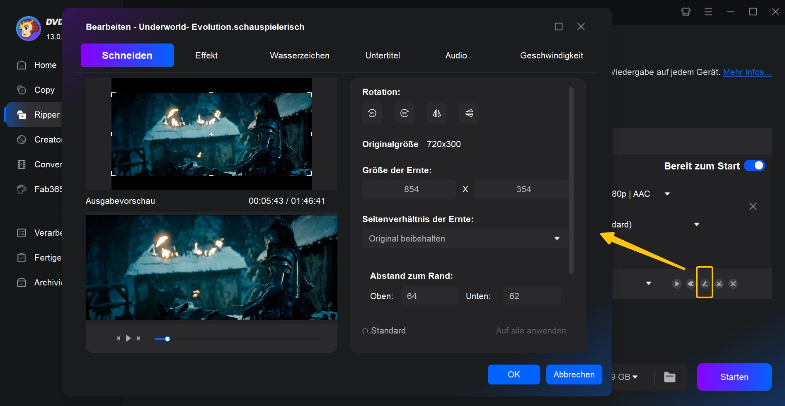Switch to the Audio tab
This screenshot has height=406, width=785.
point(456,56)
